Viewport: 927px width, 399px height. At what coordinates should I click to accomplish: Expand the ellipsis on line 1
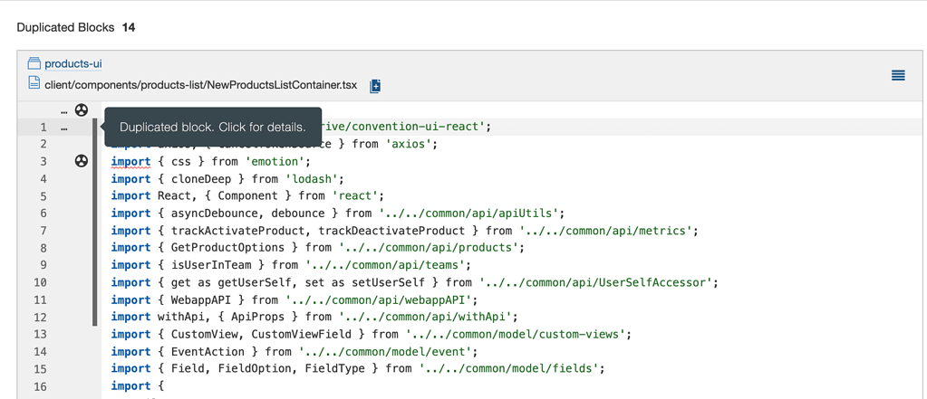click(63, 128)
